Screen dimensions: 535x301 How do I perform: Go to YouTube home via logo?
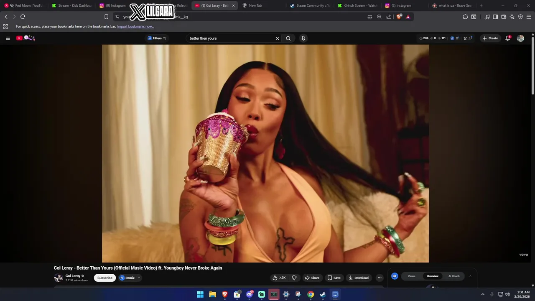click(x=25, y=38)
